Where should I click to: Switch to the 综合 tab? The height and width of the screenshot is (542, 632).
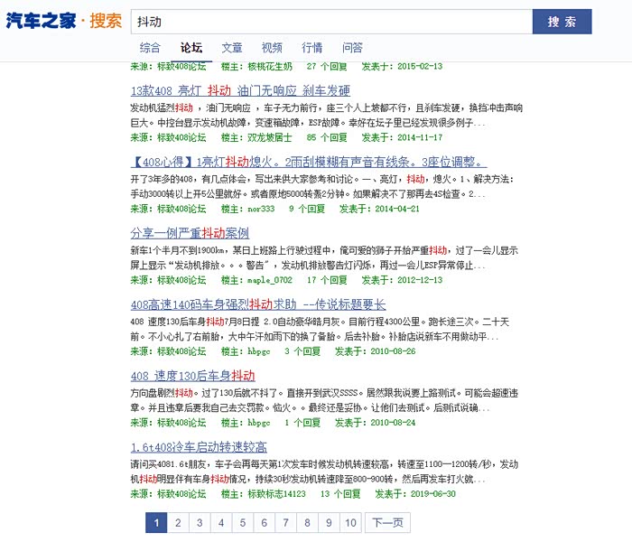pos(151,48)
